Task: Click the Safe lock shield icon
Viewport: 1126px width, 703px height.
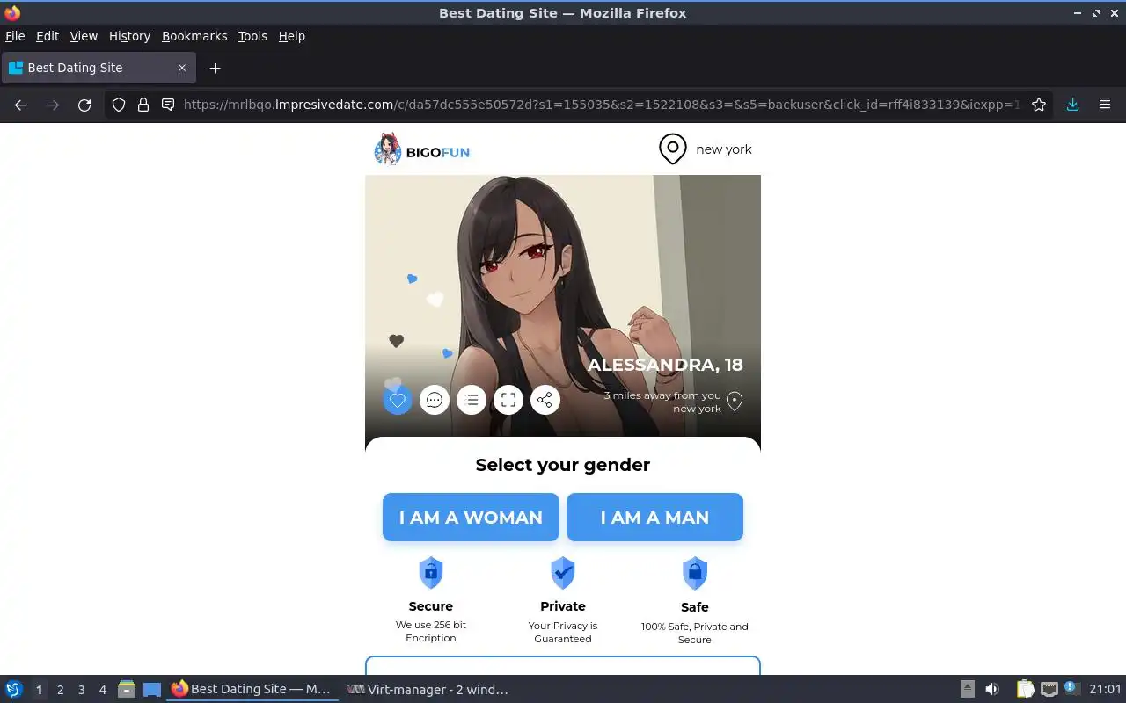Action: (x=695, y=574)
